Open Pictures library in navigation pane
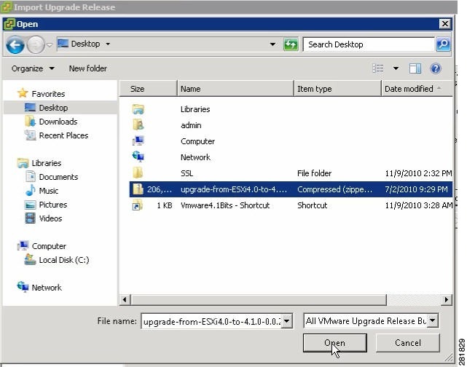This screenshot has height=367, width=467. [x=53, y=205]
